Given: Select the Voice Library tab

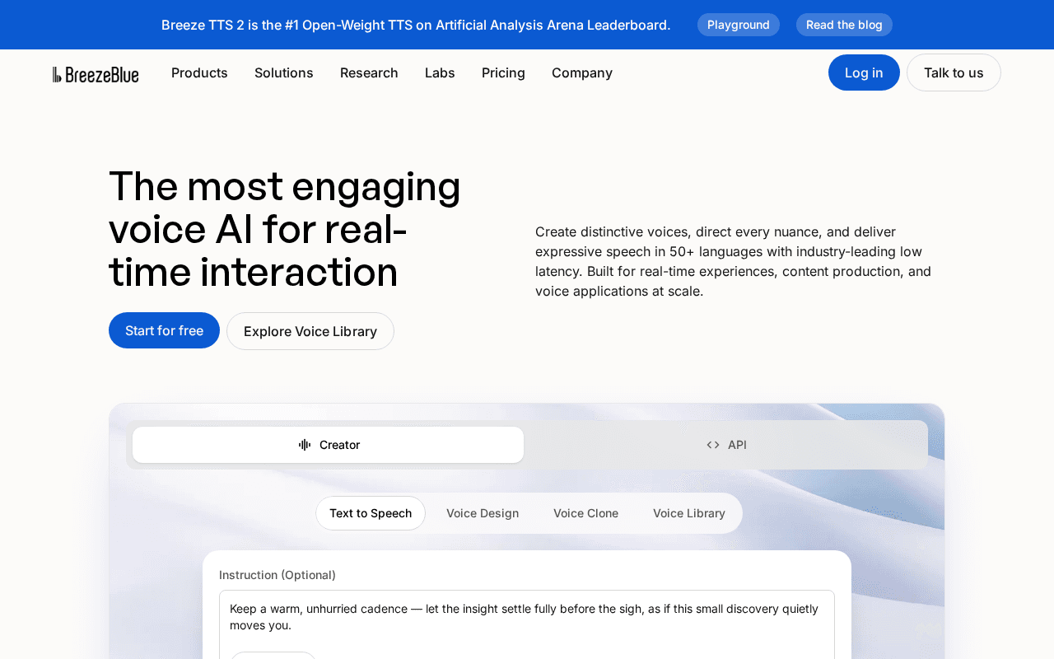Looking at the screenshot, I should click(x=689, y=513).
